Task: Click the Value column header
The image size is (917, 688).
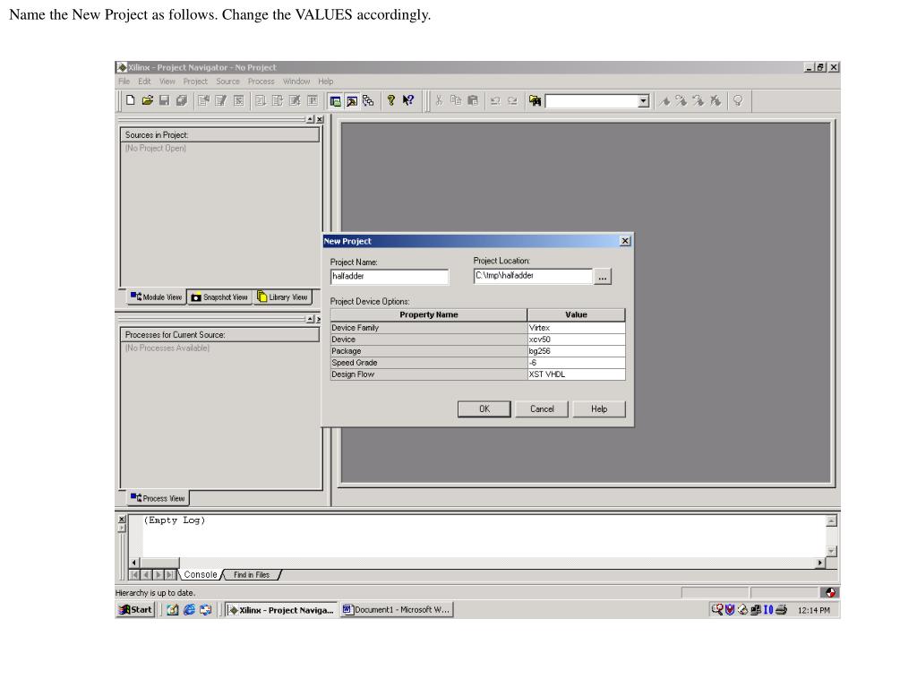Action: coord(576,314)
